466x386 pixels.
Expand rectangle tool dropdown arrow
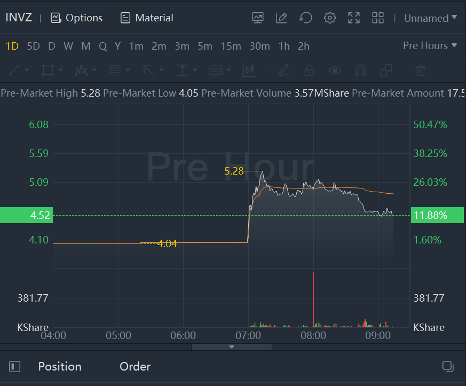coord(61,70)
